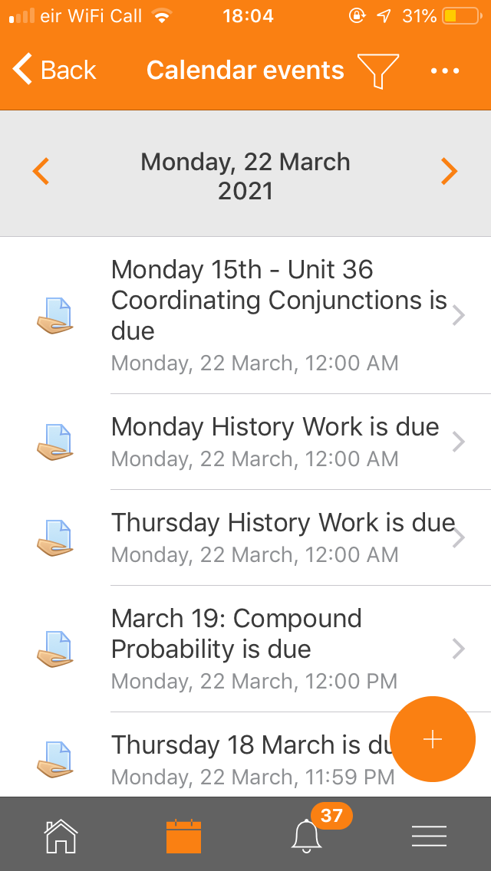The width and height of the screenshot is (491, 871).
Task: Expand Compound Probability event via its chevron
Action: (459, 649)
